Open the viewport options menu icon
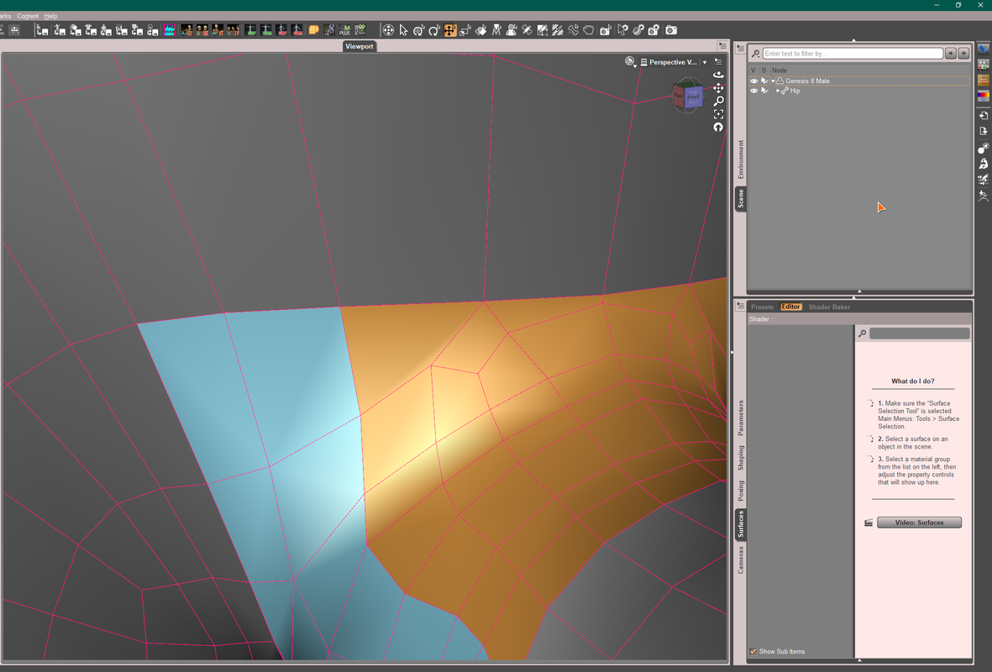Image resolution: width=992 pixels, height=672 pixels. pyautogui.click(x=718, y=61)
